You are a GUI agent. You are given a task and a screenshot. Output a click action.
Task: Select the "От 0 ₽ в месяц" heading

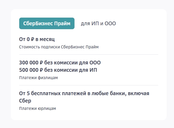[37, 39]
